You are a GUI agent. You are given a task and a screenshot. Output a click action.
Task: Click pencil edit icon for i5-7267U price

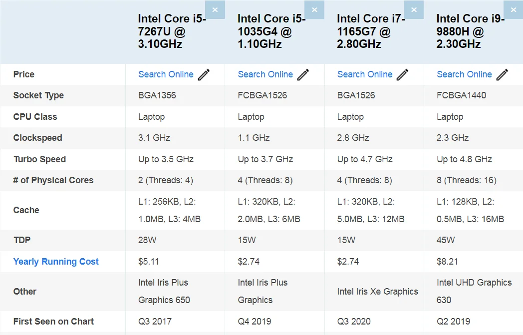(204, 75)
